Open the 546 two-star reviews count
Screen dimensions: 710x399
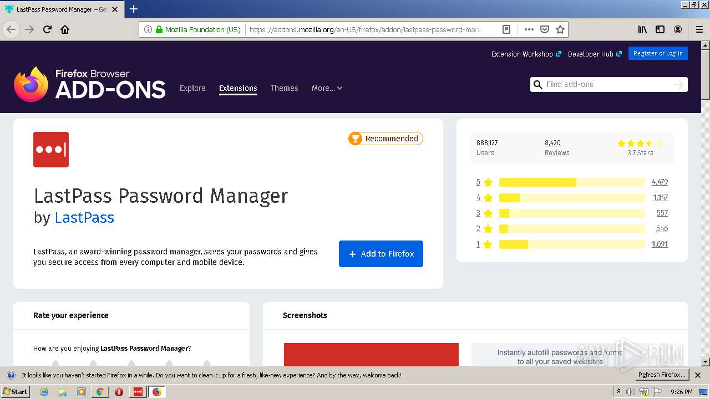[x=662, y=228]
